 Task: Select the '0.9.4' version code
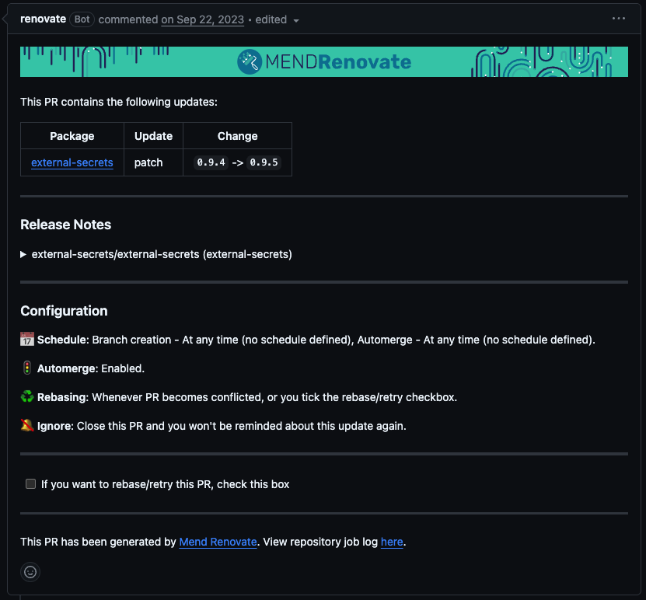pos(211,162)
